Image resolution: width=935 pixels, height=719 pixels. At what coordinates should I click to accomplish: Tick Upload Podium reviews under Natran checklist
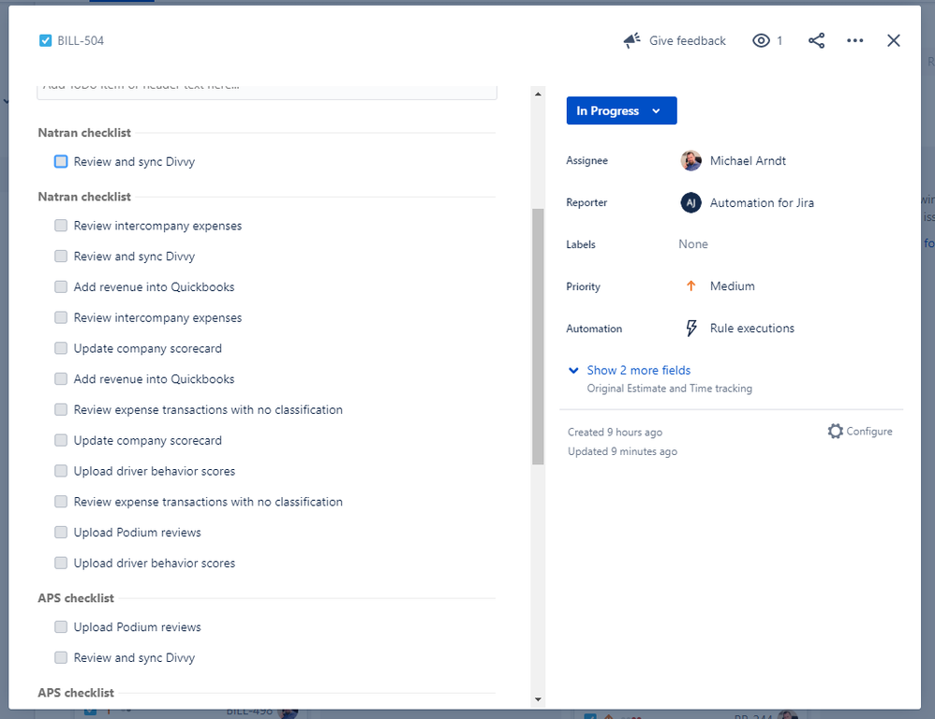tap(61, 533)
